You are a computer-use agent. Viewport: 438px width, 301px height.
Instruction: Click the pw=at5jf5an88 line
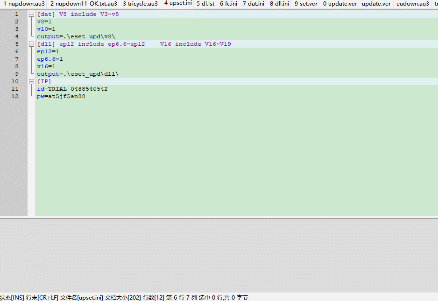coord(61,96)
